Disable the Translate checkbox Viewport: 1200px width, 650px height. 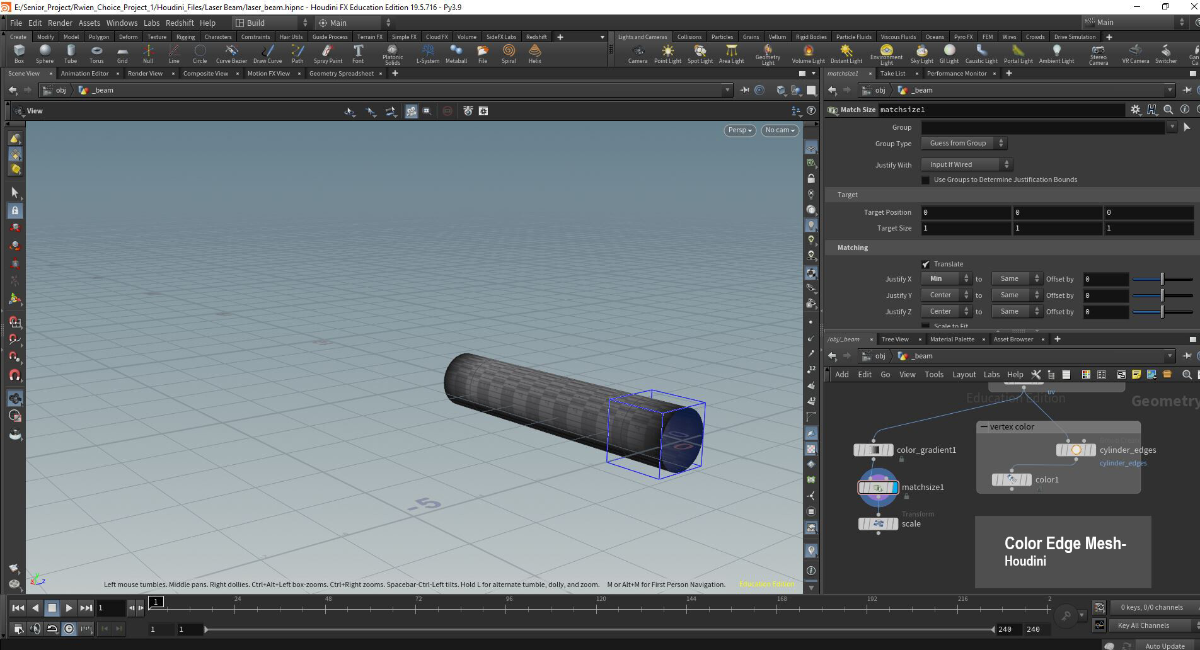coord(926,265)
